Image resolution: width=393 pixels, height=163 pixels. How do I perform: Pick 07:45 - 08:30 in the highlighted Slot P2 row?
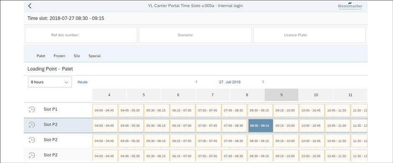(235, 126)
